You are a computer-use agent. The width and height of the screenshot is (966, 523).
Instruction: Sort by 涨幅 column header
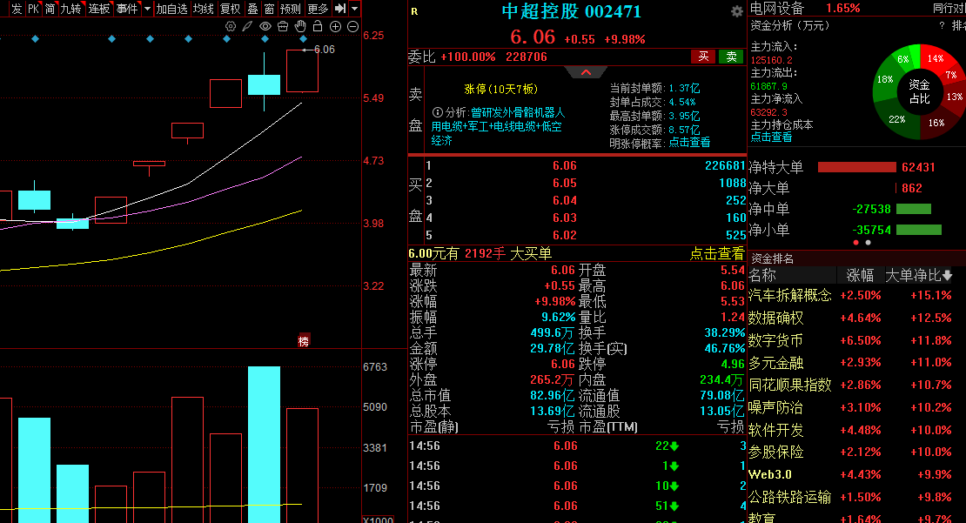tap(860, 275)
